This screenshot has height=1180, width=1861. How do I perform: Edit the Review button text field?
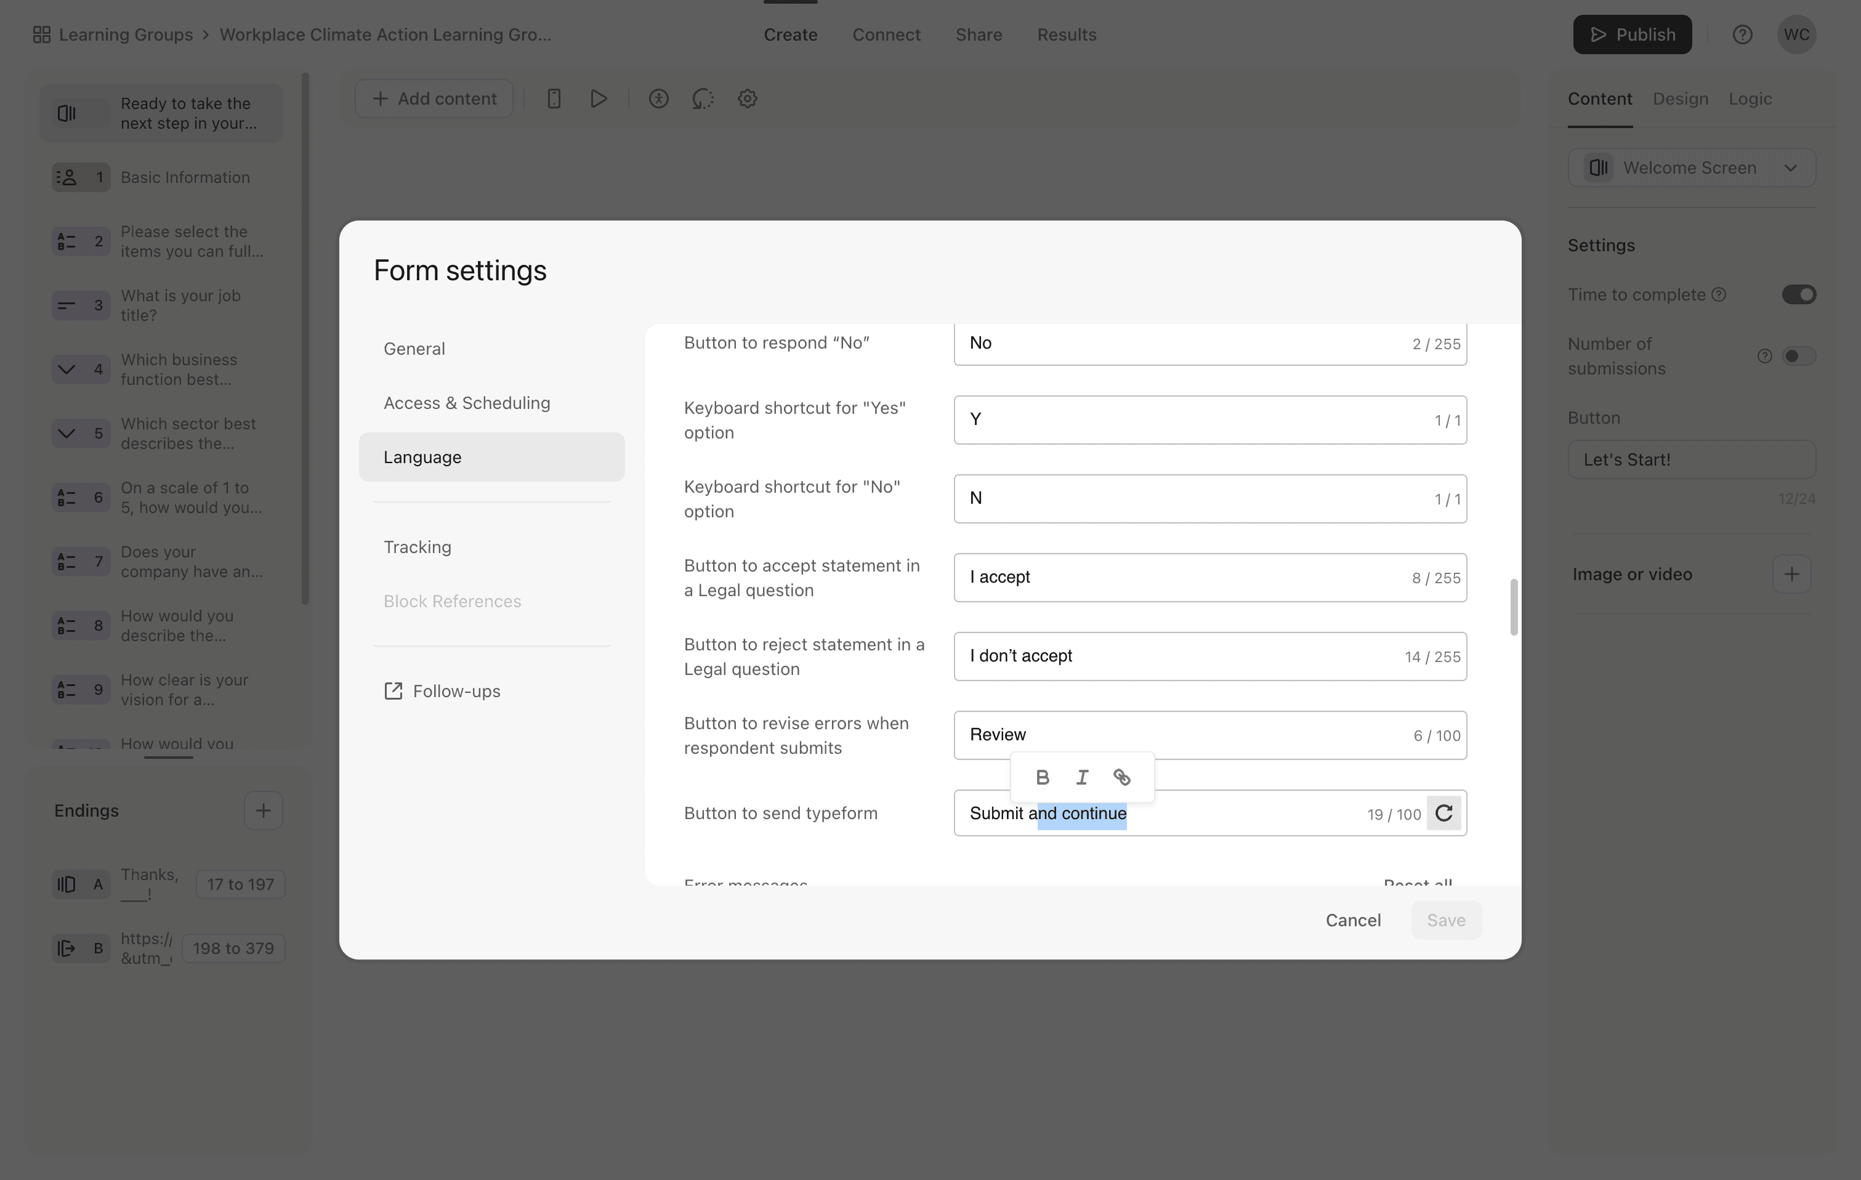coord(1209,735)
